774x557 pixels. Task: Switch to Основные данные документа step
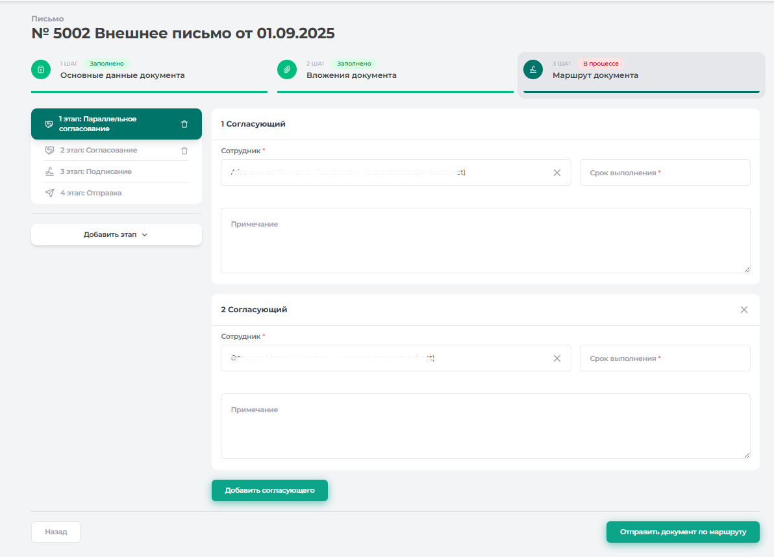pos(122,75)
